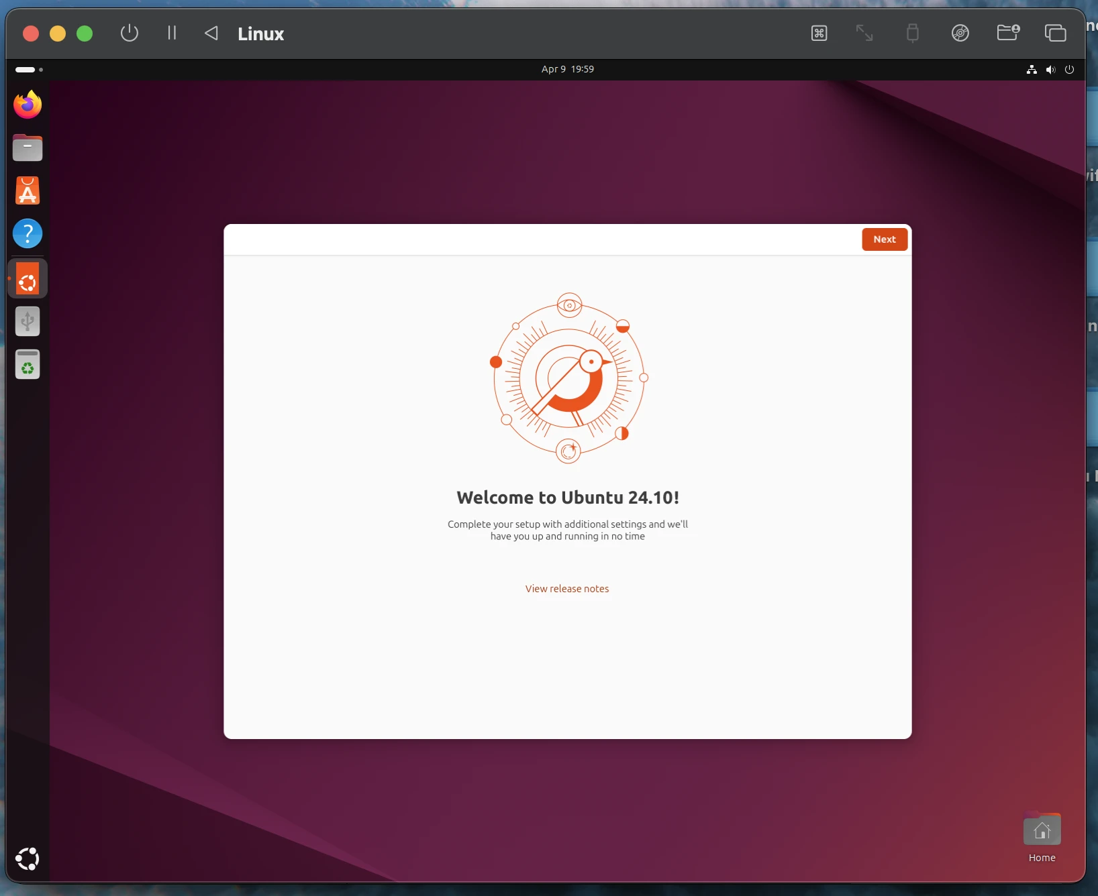Open shared folder icon in VM toolbar
Viewport: 1098px width, 896px height.
tap(1008, 33)
